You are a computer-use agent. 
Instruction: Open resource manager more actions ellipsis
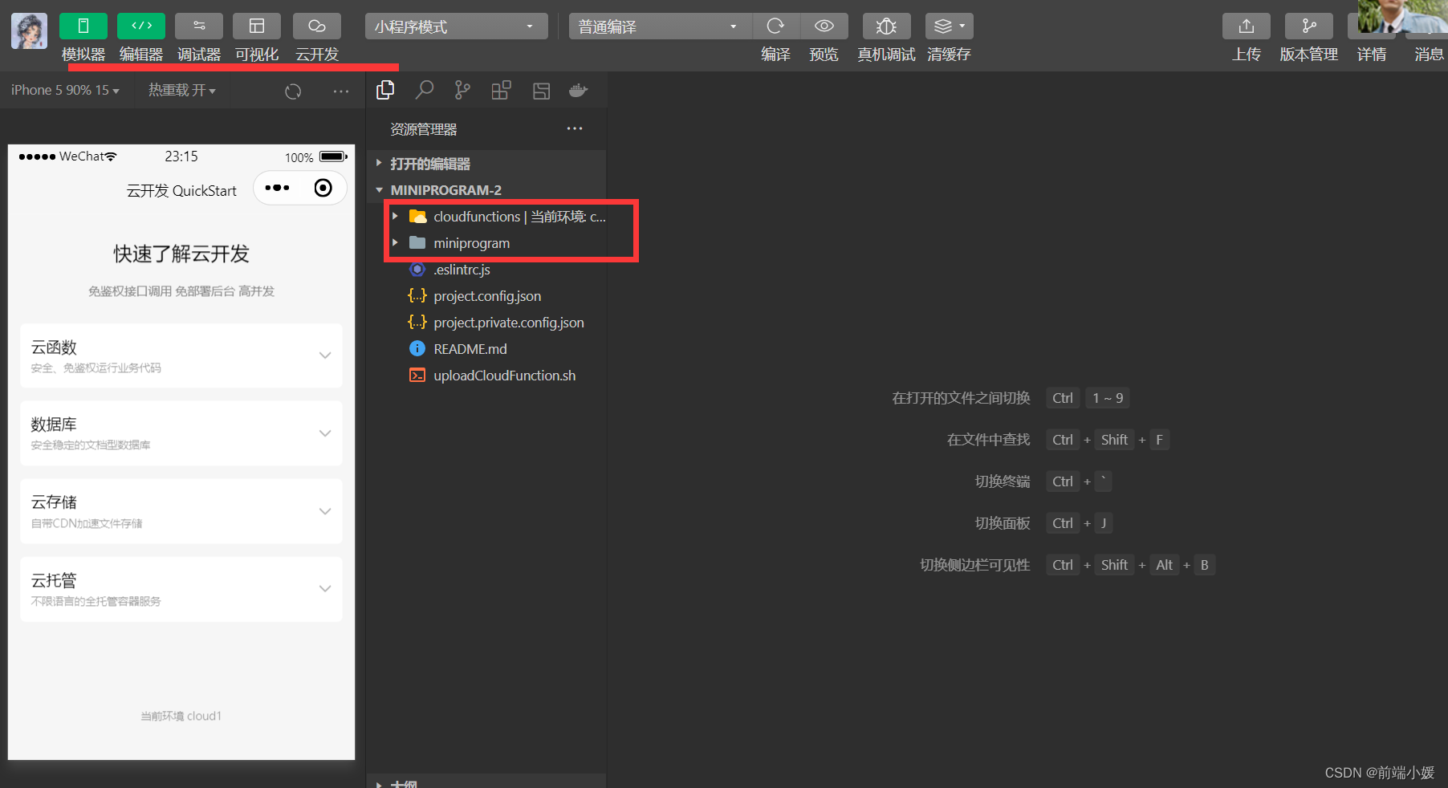(575, 128)
